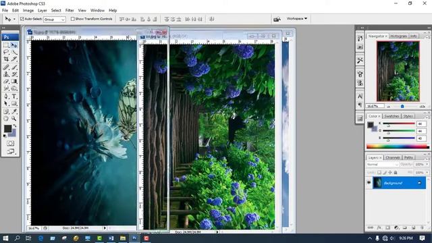
Task: Open the Workspace dropdown
Action: point(297,19)
